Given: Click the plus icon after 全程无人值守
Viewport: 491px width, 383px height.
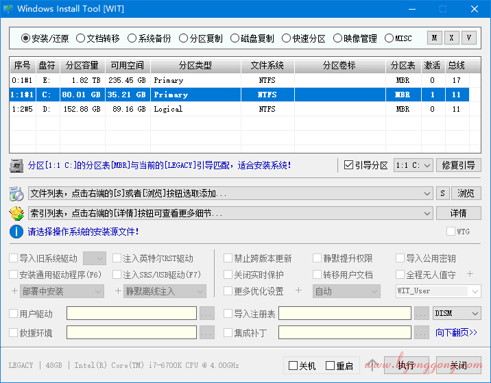Looking at the screenshot, I should (x=470, y=274).
